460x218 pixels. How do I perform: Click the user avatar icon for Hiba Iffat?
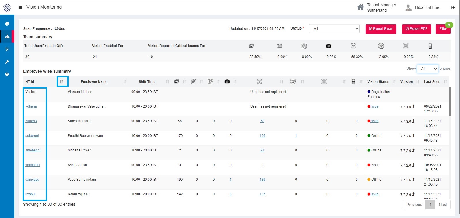click(408, 8)
